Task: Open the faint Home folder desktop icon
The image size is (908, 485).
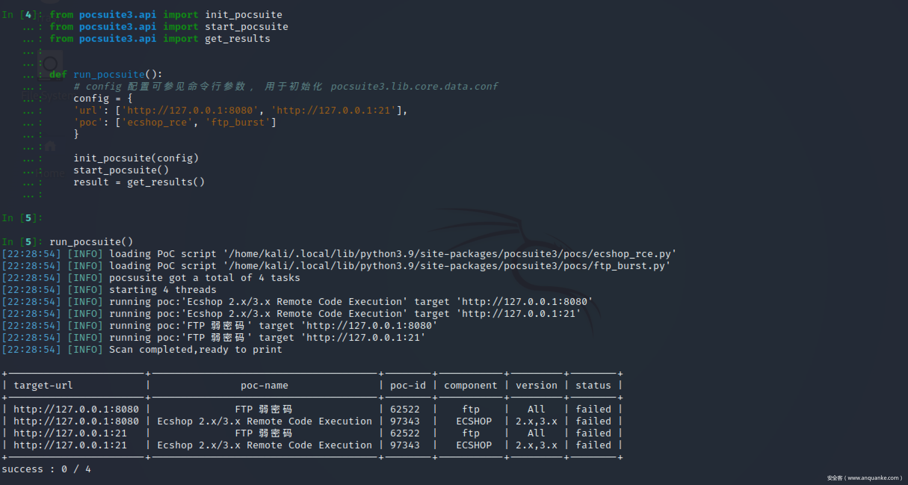Action: [50, 146]
